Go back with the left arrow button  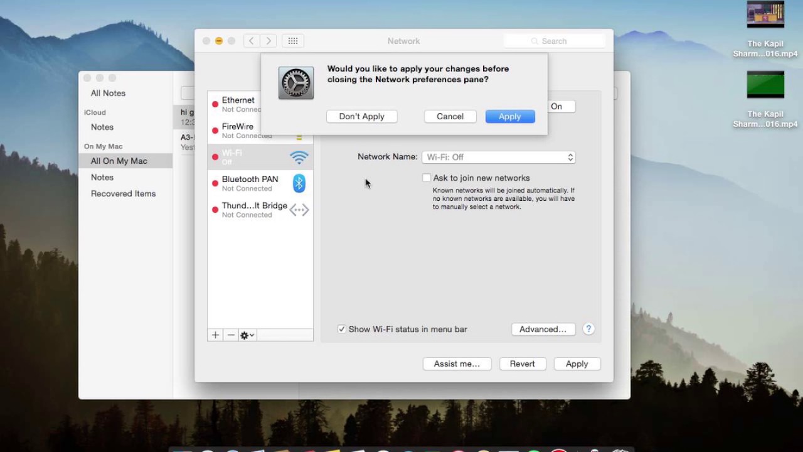point(252,41)
